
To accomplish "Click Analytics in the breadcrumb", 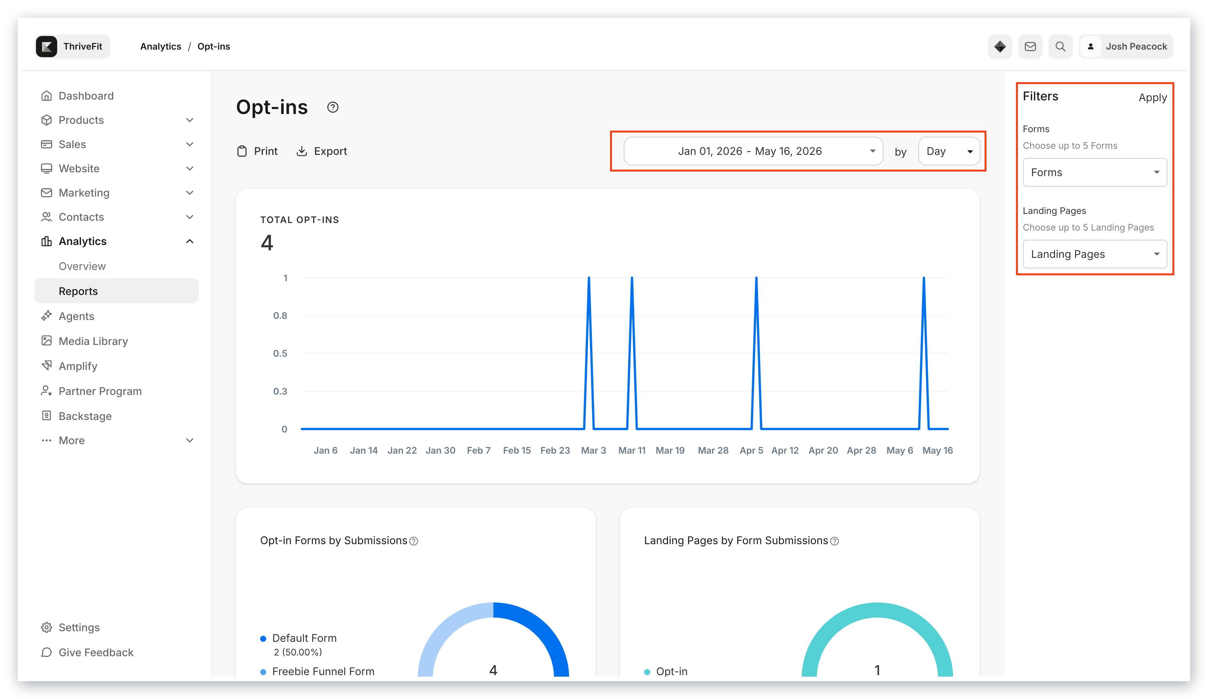I will (161, 47).
